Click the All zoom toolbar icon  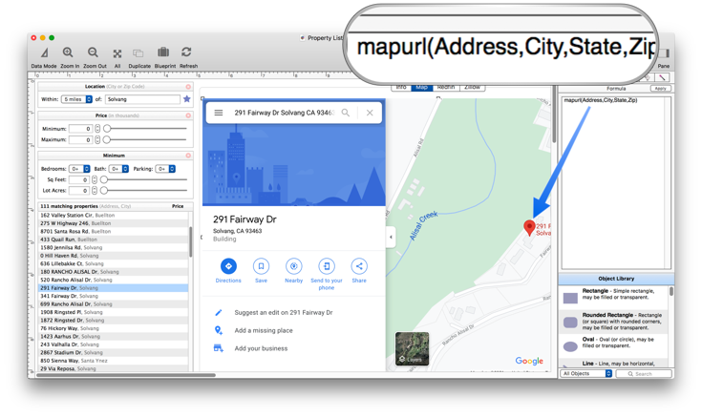117,53
